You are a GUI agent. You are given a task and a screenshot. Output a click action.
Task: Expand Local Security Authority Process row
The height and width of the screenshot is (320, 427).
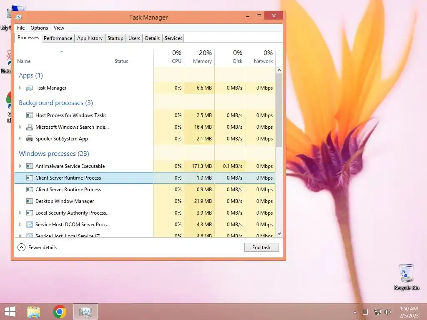point(20,213)
